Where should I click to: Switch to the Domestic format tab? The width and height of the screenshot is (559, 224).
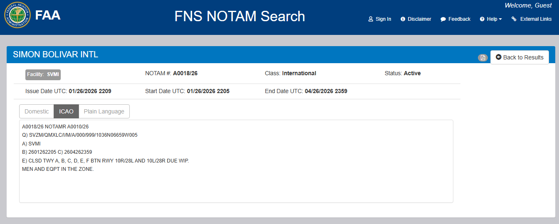pos(37,111)
